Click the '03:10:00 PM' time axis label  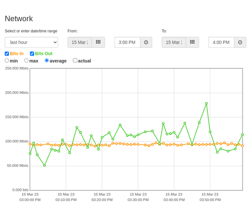tap(66, 200)
